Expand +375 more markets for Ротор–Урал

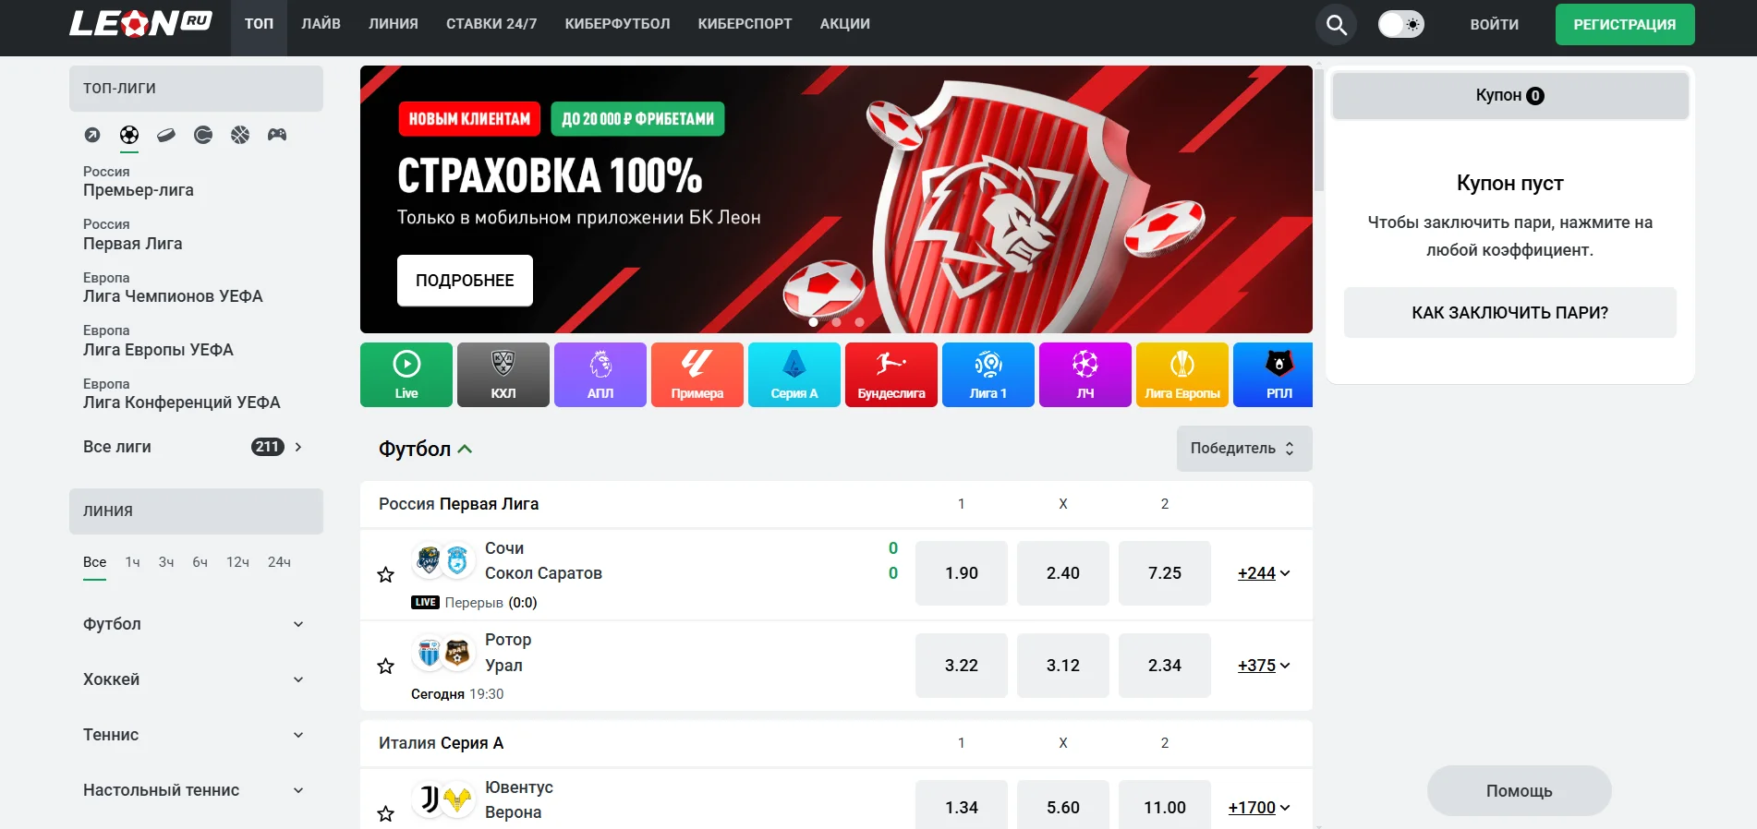(1264, 666)
